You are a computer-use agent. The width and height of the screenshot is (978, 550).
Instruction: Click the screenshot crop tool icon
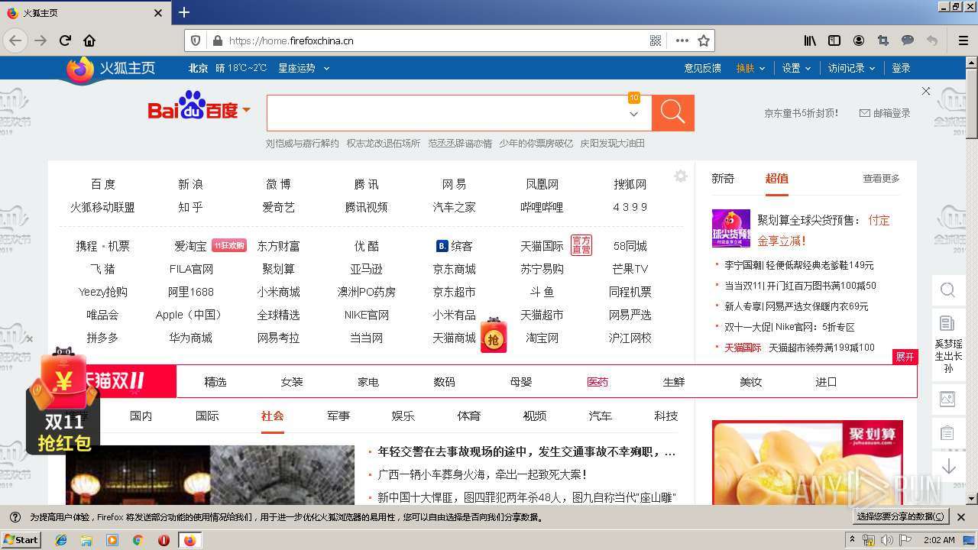pos(883,40)
